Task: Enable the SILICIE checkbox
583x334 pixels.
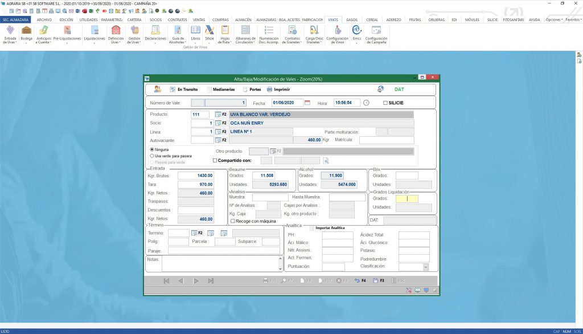Action: point(385,103)
